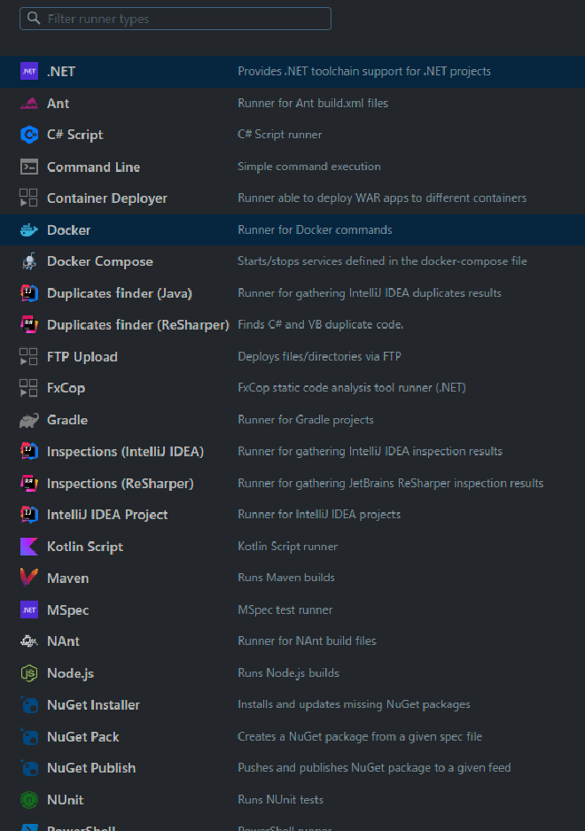Click the .NET runner icon
Screen dimensions: 585x831
29,72
